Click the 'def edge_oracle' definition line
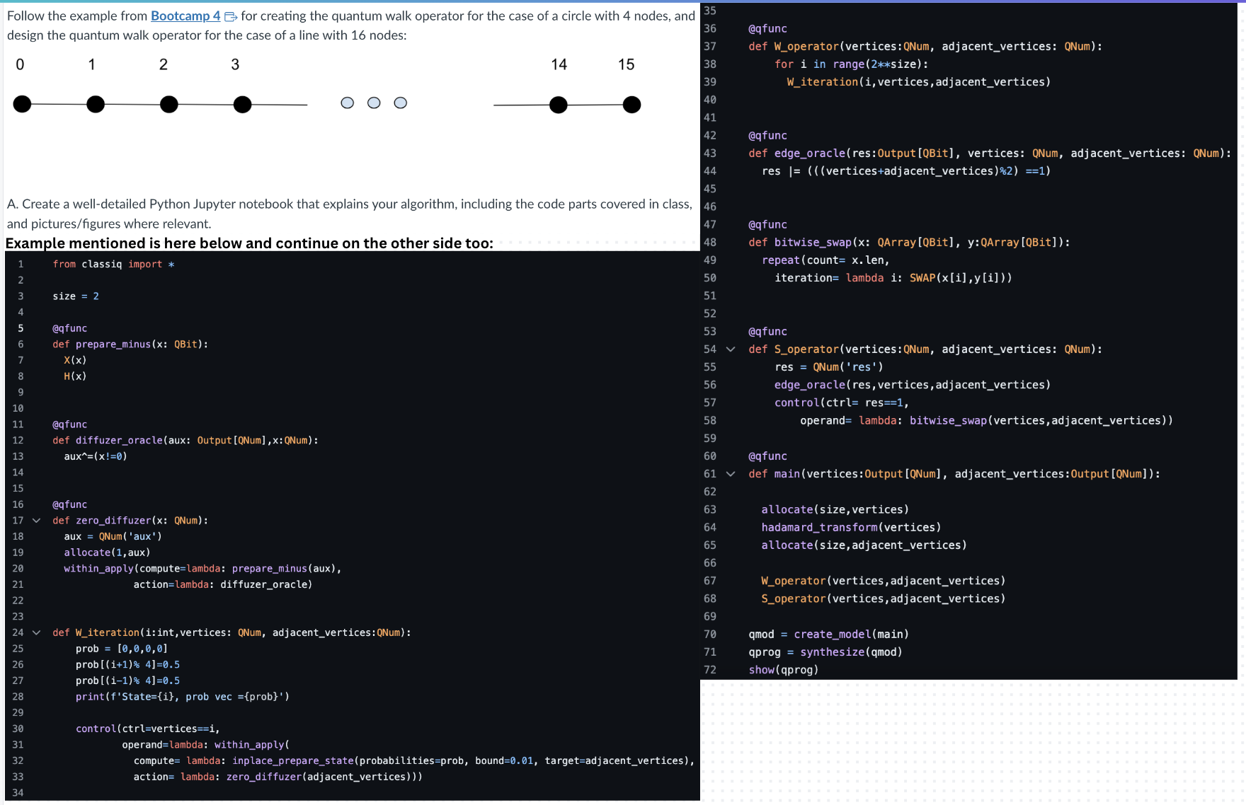 [990, 154]
